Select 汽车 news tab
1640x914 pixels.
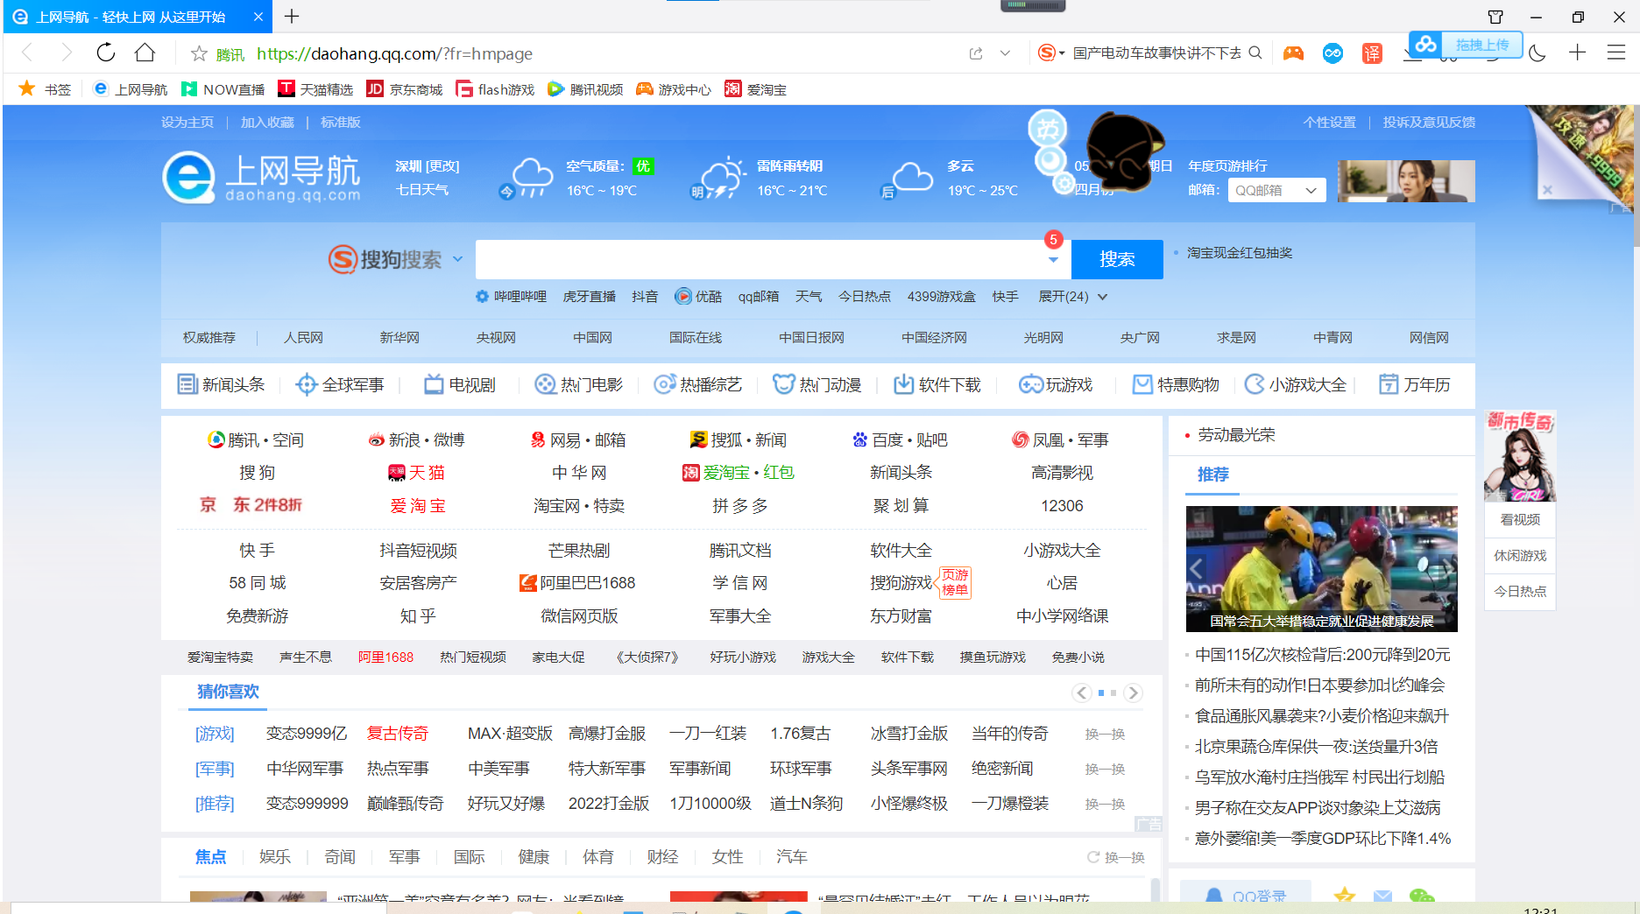pyautogui.click(x=792, y=857)
